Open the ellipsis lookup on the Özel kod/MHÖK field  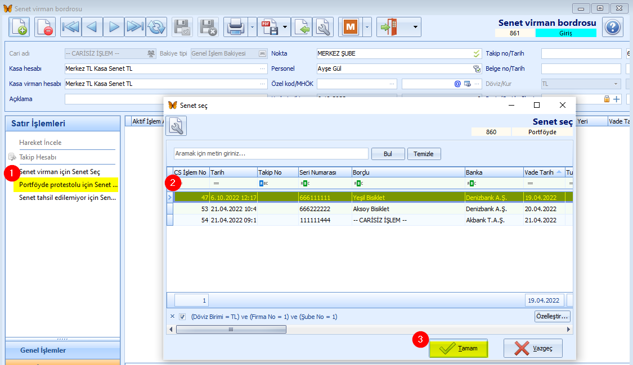(x=392, y=84)
